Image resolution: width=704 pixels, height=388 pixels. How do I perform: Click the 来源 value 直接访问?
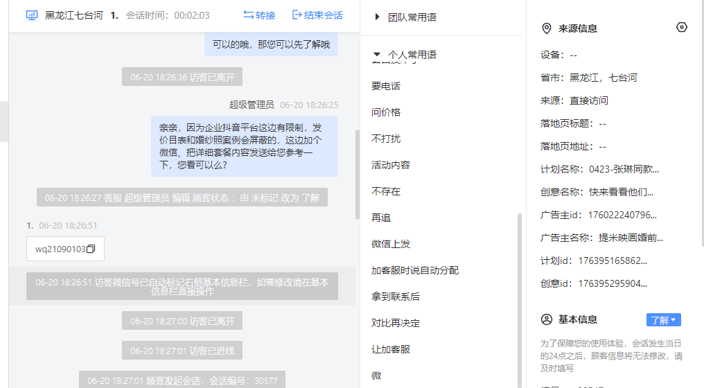click(x=588, y=100)
